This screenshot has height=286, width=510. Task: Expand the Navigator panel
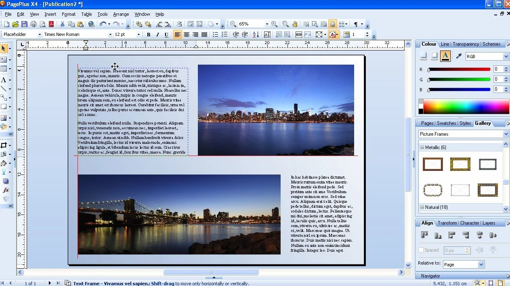coord(508,276)
